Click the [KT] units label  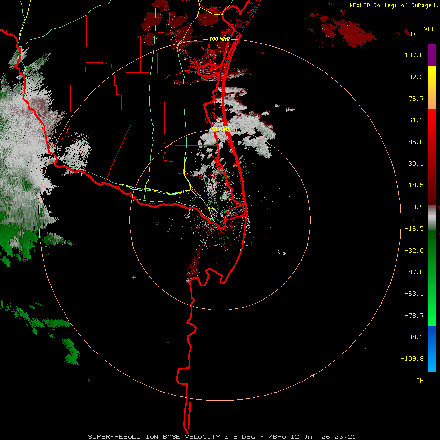[x=417, y=34]
